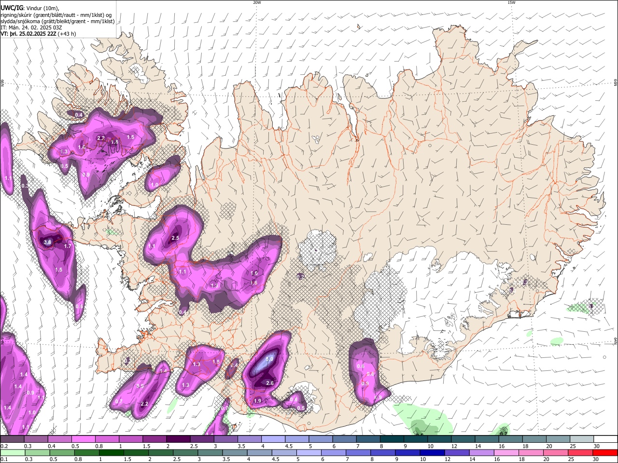
Task: Click the 0.2 swatch in the purple snow legend row
Action: (x=12, y=439)
